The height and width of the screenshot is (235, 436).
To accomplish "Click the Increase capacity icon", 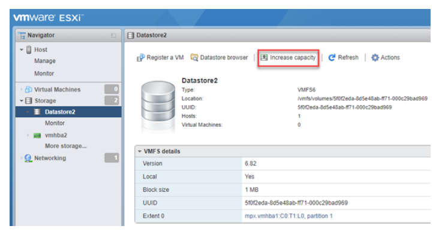I will (x=264, y=57).
